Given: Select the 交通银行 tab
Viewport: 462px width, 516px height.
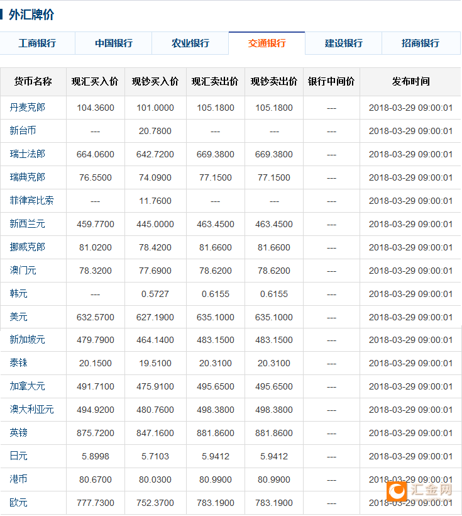Looking at the screenshot, I should (x=267, y=43).
